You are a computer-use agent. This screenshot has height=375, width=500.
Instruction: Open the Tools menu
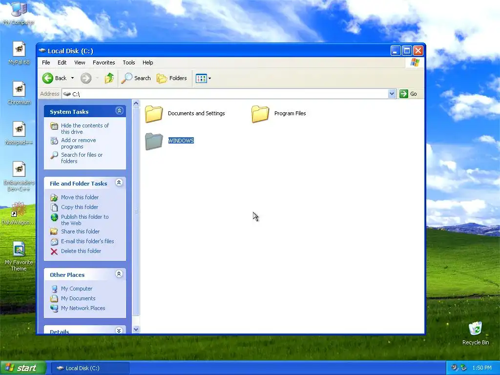tap(129, 62)
